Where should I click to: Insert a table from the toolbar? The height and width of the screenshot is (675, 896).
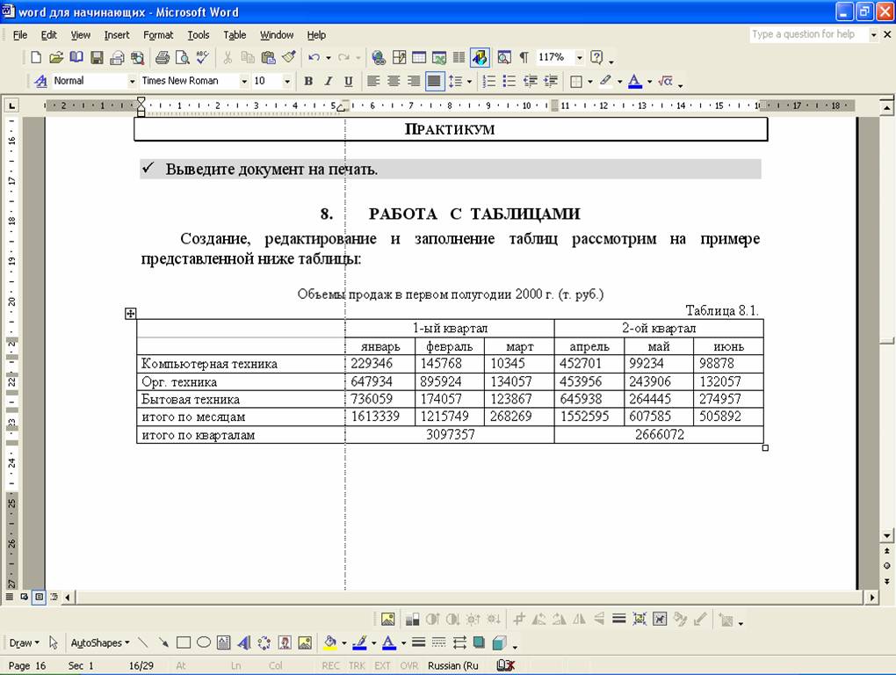pos(419,57)
